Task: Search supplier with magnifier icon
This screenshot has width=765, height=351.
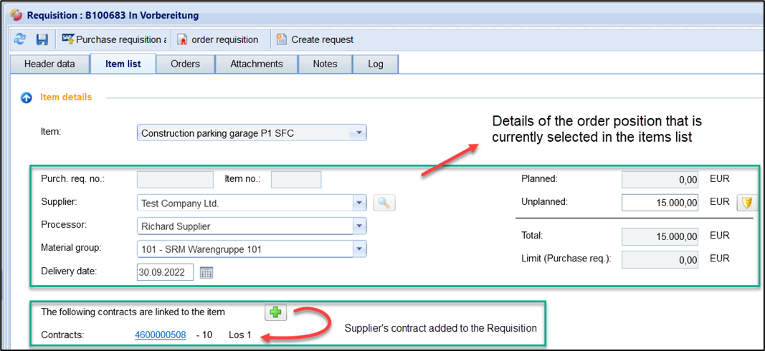Action: pos(384,203)
